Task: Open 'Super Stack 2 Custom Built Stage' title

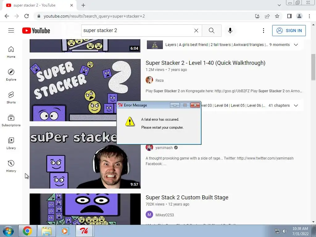Action: pyautogui.click(x=187, y=197)
